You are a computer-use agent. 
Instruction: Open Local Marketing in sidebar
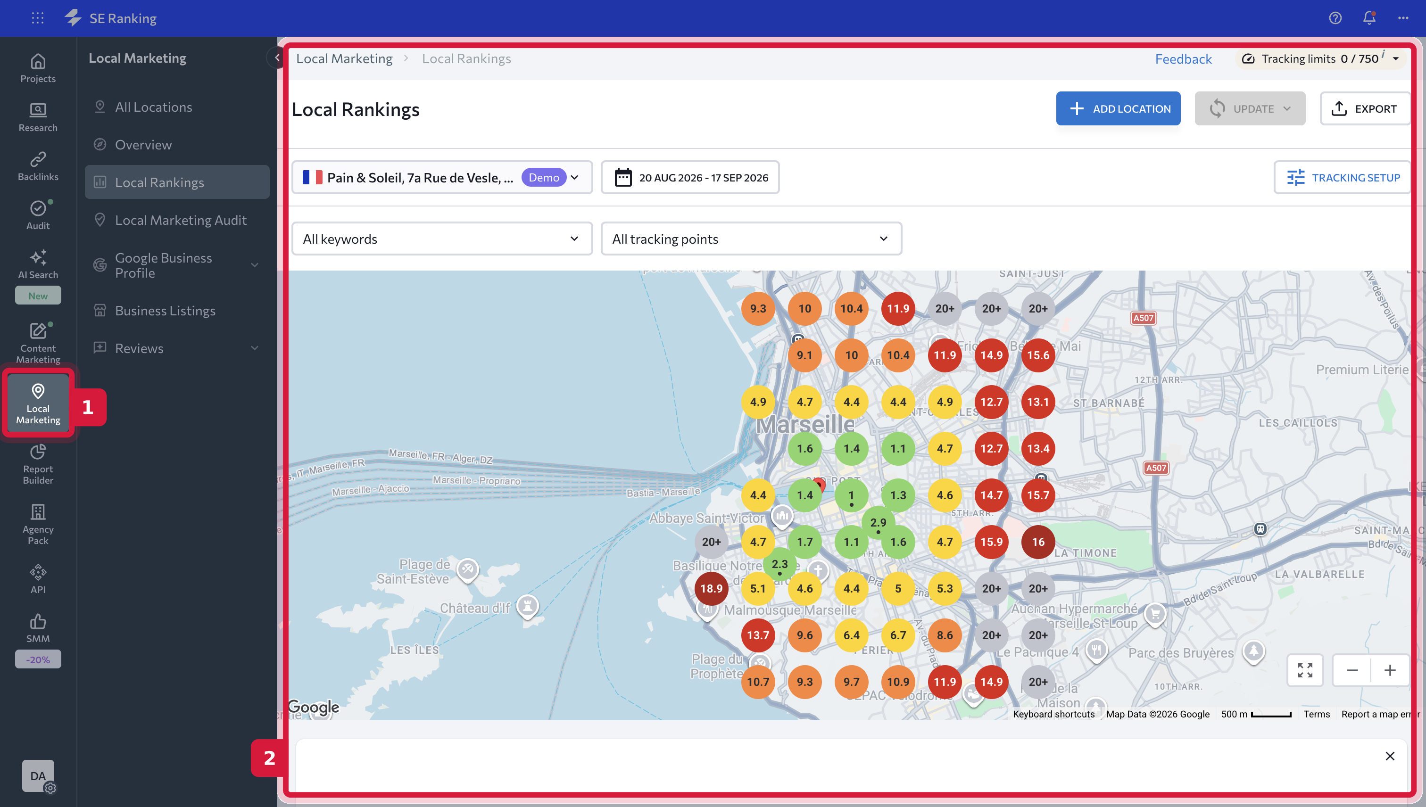point(38,403)
